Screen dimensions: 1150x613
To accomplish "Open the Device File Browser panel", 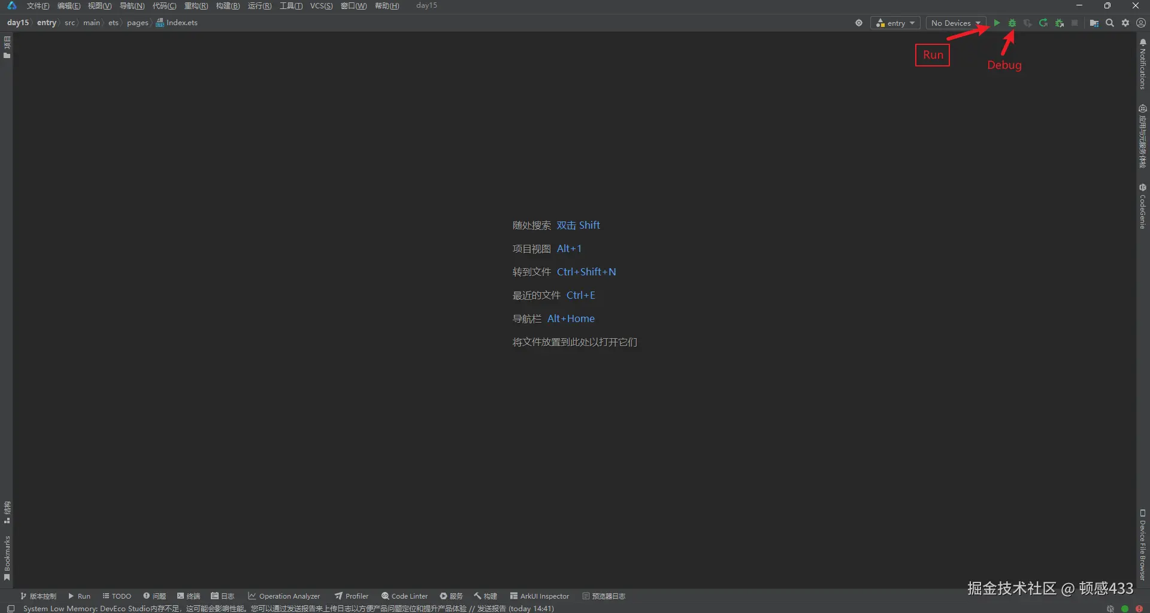I will pos(1143,545).
